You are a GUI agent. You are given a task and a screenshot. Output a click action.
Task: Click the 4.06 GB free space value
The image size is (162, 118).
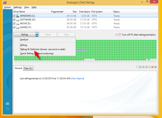tap(85, 16)
